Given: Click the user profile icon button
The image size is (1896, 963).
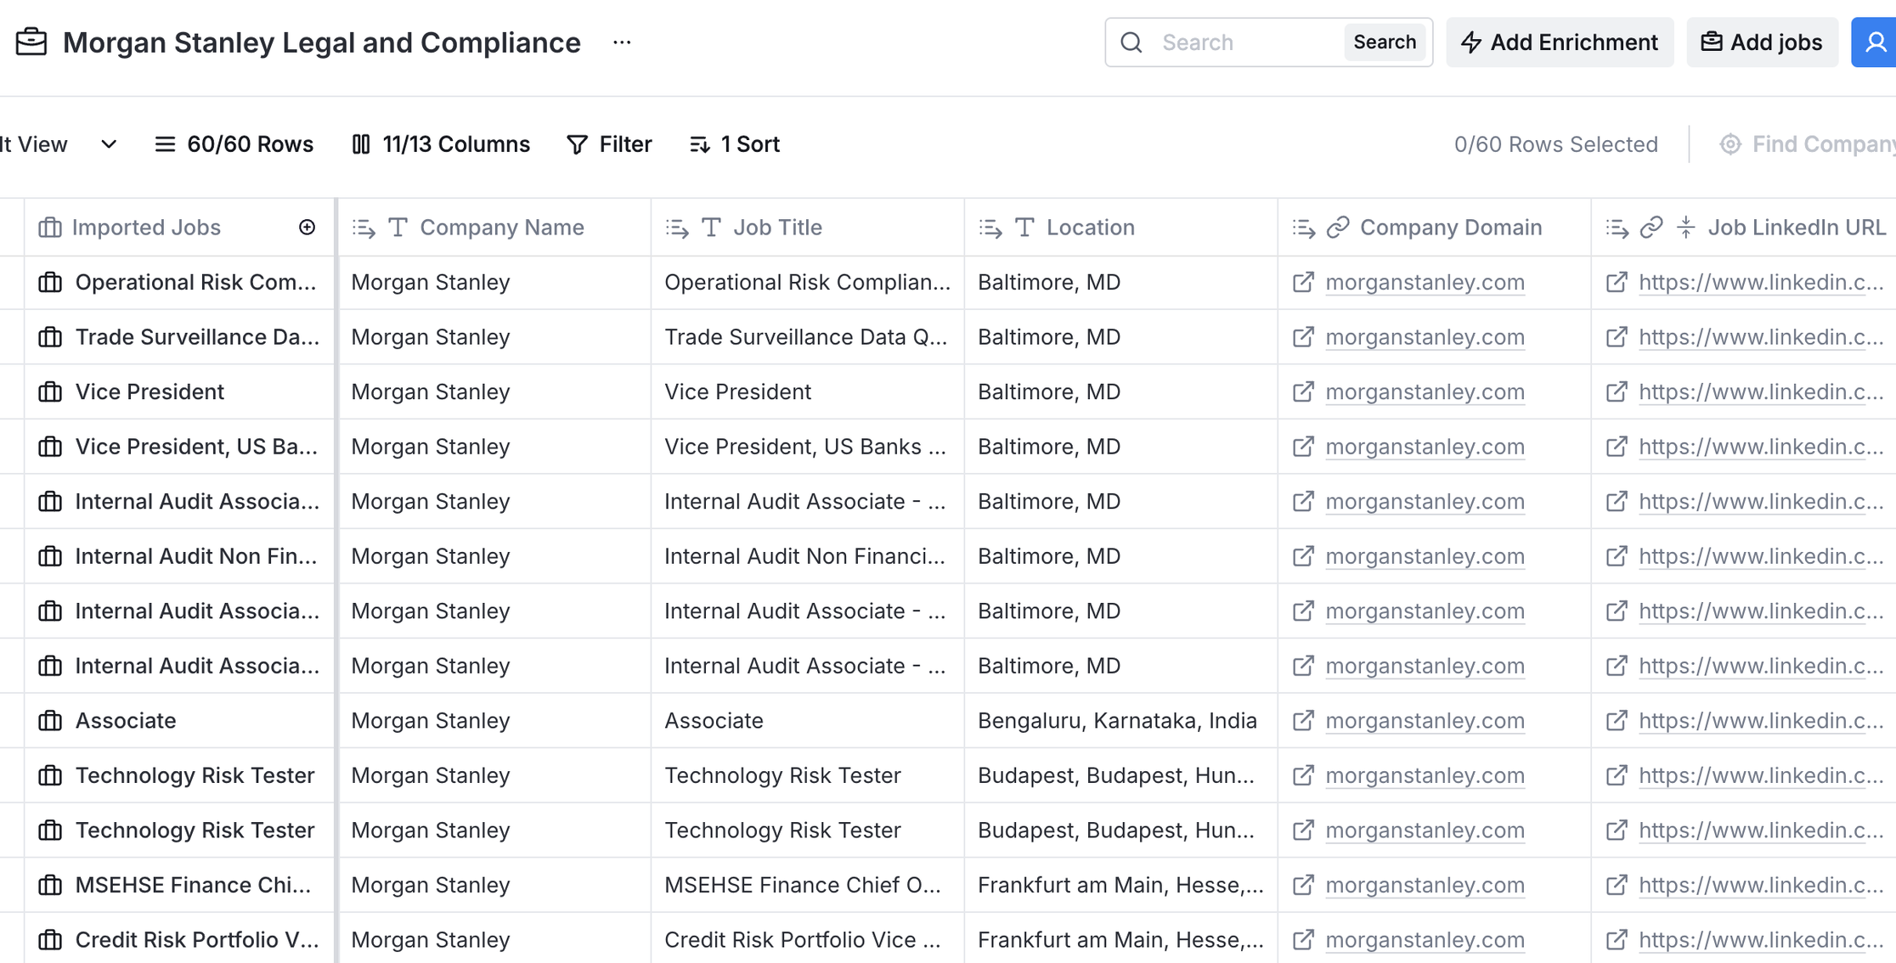Looking at the screenshot, I should (1875, 42).
